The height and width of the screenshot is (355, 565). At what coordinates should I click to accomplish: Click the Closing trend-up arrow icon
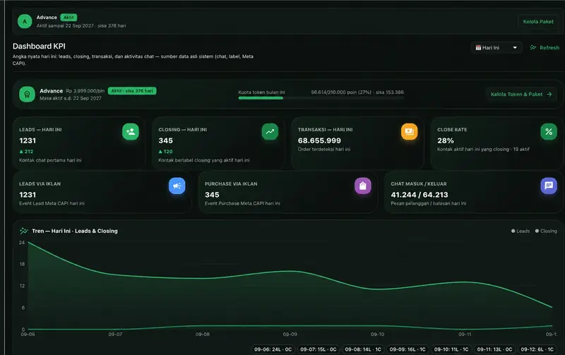click(x=270, y=132)
